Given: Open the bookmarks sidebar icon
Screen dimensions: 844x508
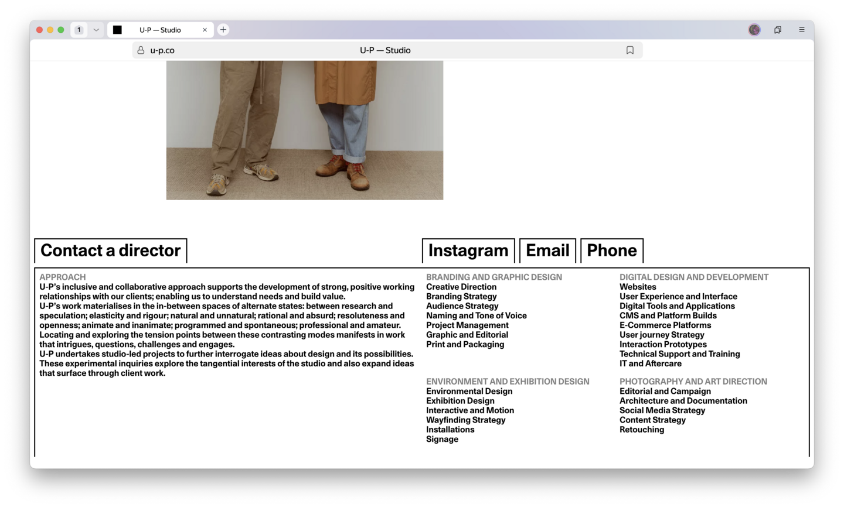Looking at the screenshot, I should click(x=778, y=30).
